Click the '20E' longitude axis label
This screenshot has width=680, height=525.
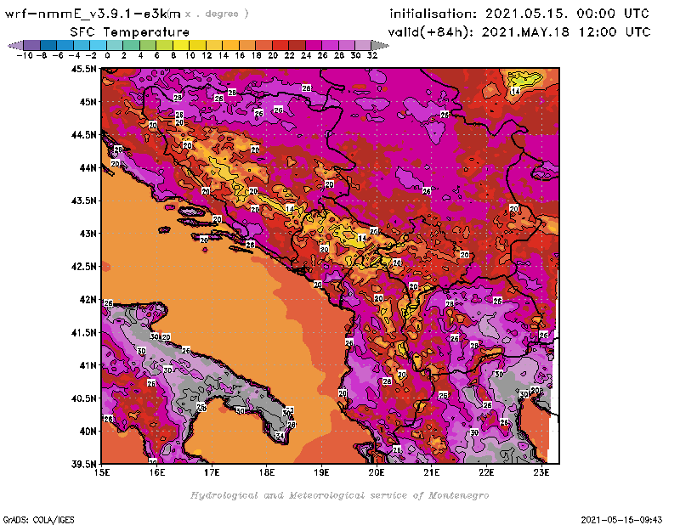coord(377,472)
